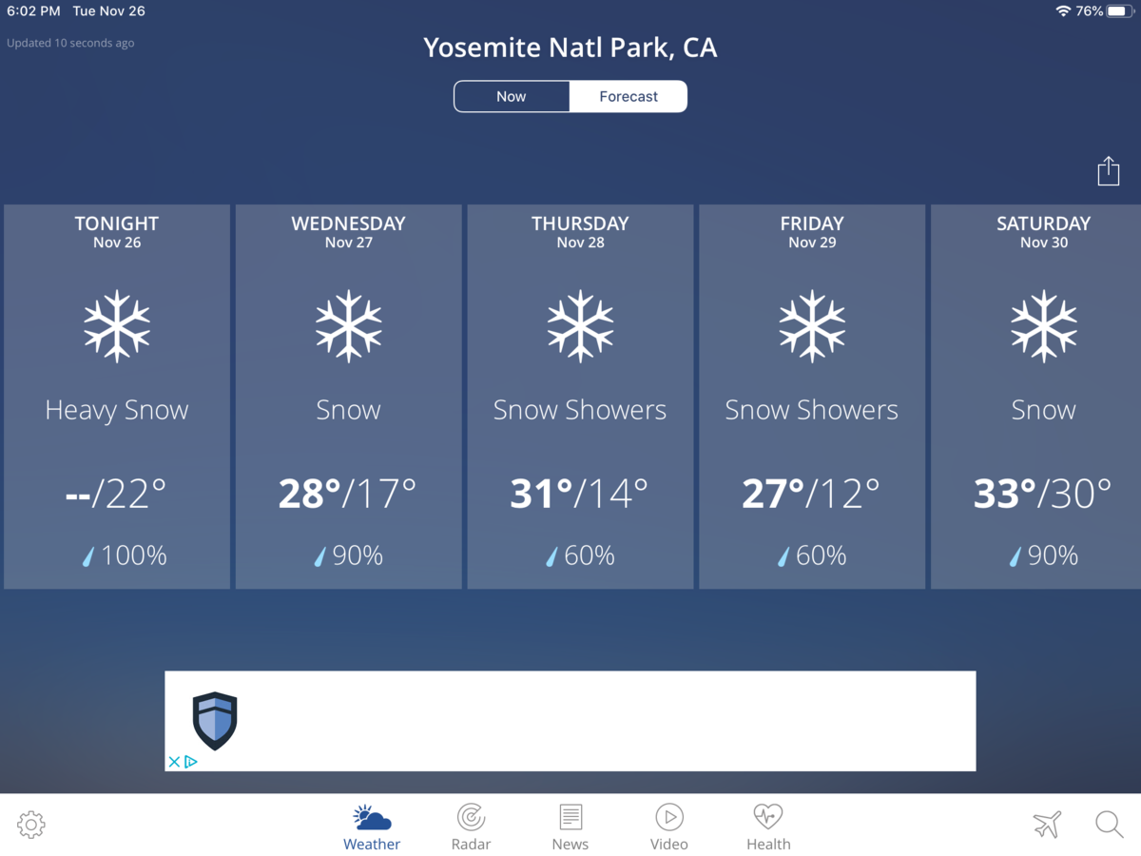
Task: Open the News tab
Action: coord(570,827)
